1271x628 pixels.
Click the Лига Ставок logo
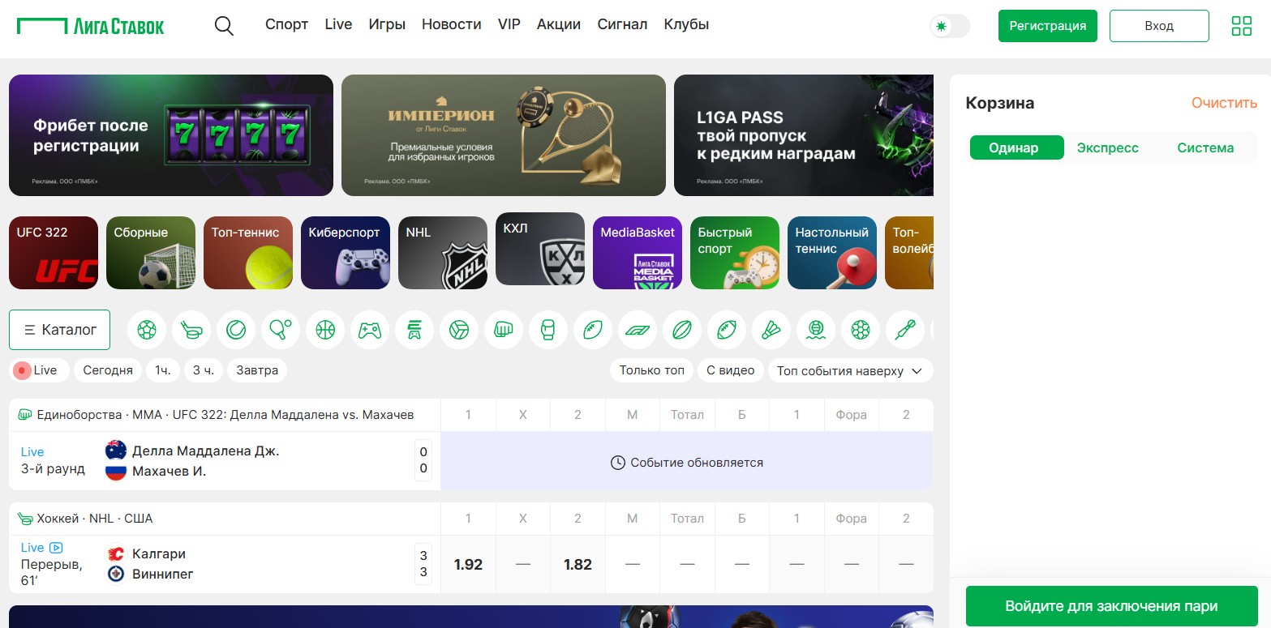pyautogui.click(x=90, y=26)
